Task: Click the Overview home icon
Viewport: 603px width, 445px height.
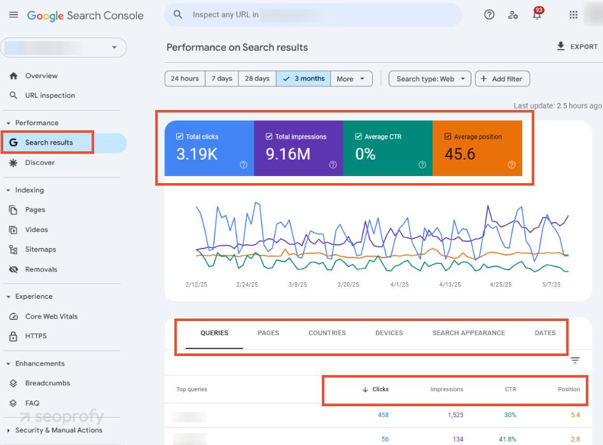Action: pyautogui.click(x=13, y=76)
